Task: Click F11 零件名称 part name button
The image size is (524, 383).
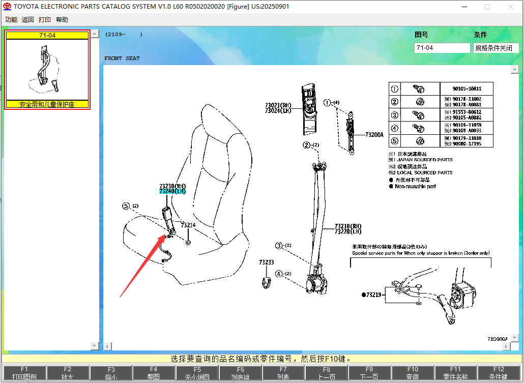Action: pyautogui.click(x=455, y=373)
